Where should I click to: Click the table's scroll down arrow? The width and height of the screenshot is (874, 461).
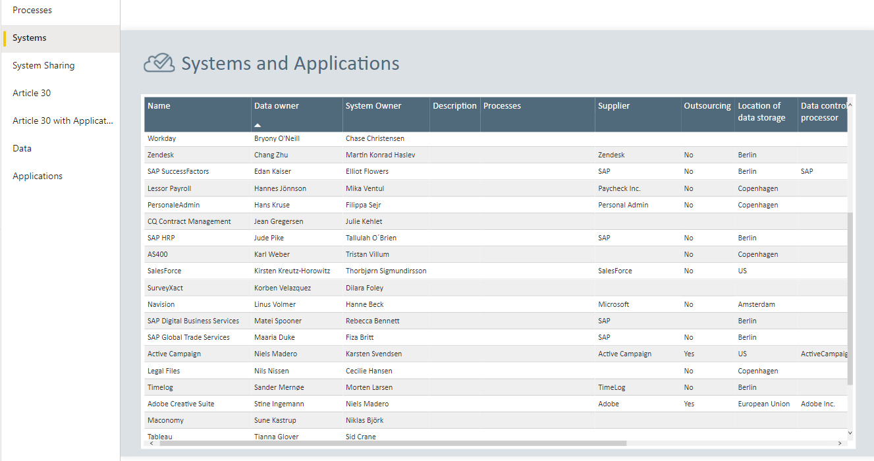pyautogui.click(x=850, y=433)
